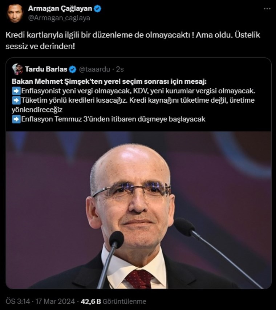Screen dimensions: 276x310
Task: Open the @Armagan_caglaya handle link
Action: point(59,18)
